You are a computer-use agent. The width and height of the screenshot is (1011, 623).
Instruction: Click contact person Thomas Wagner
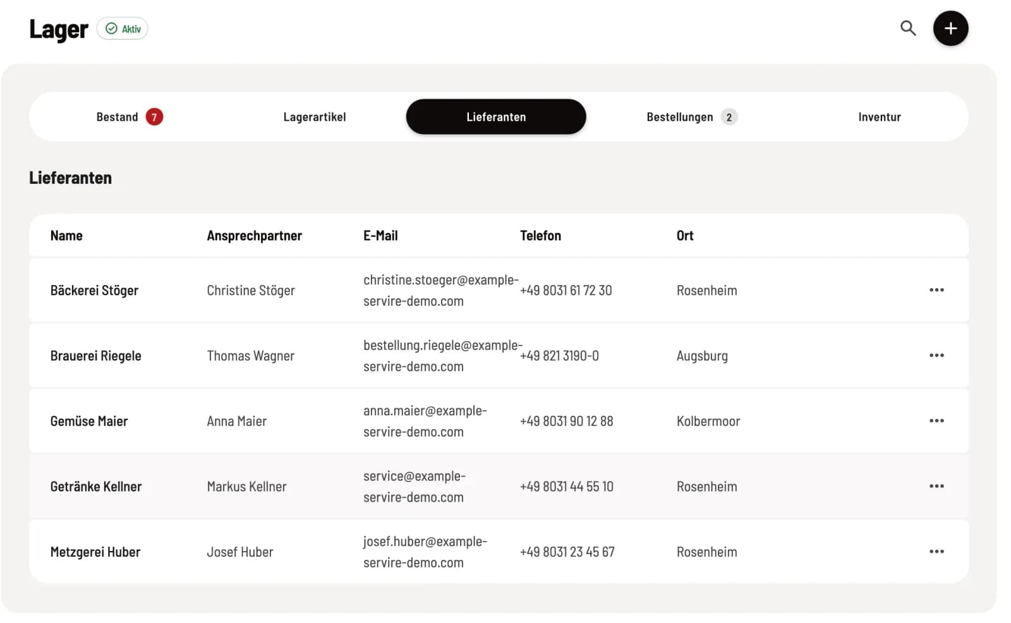click(x=251, y=356)
